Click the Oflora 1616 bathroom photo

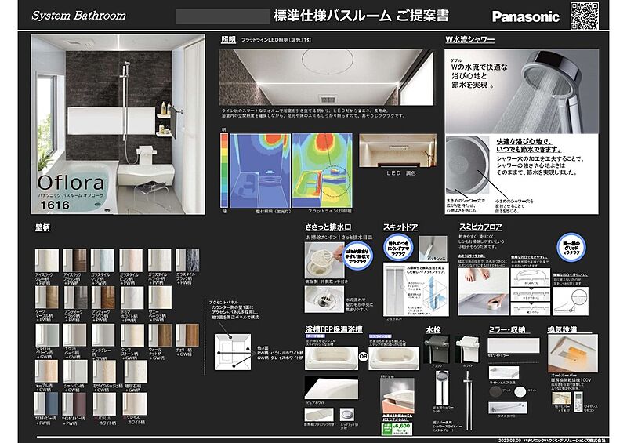coord(118,124)
